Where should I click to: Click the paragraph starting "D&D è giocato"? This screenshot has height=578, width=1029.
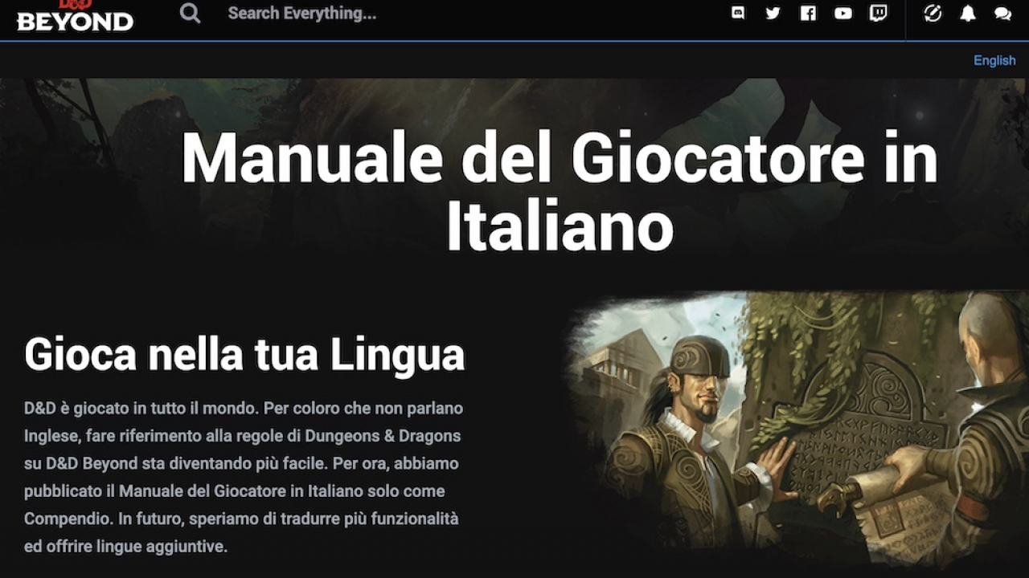(244, 477)
